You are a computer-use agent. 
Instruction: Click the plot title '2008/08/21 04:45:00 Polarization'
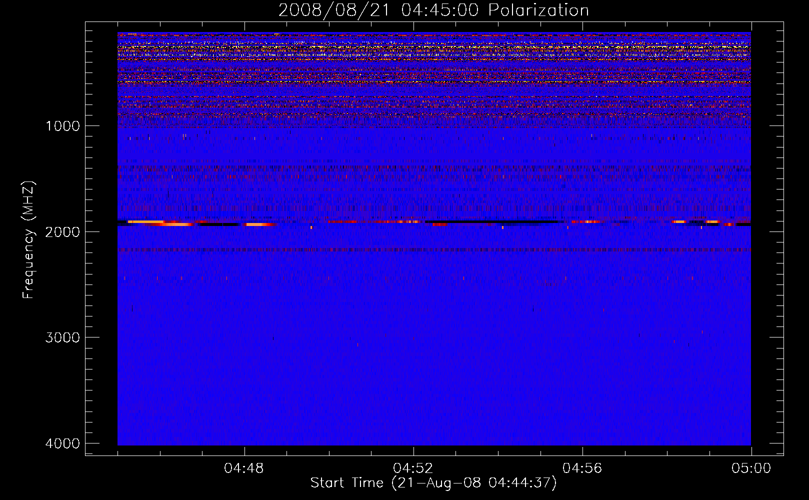(433, 10)
